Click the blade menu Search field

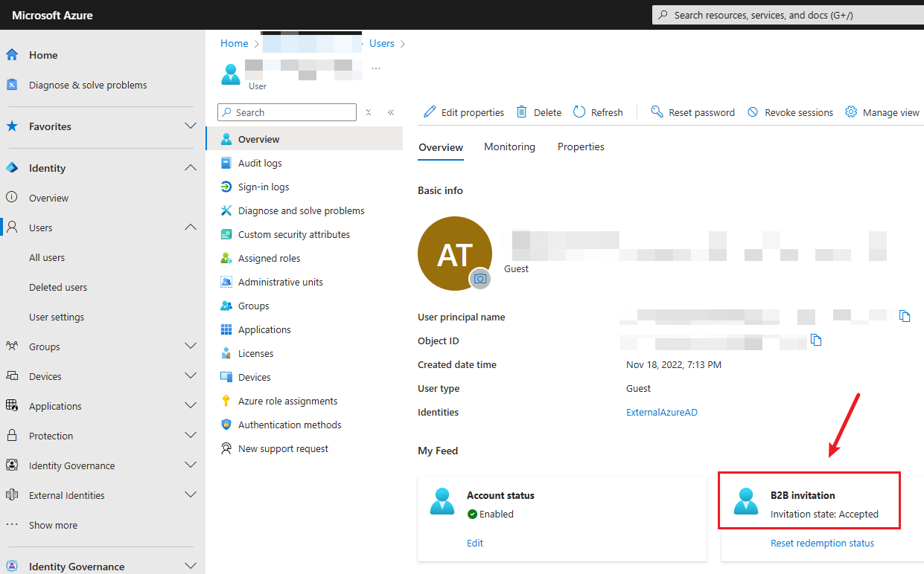(x=287, y=112)
